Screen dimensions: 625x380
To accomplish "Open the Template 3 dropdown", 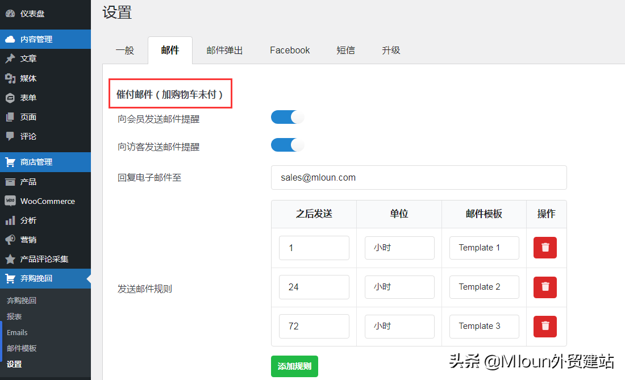I will pyautogui.click(x=484, y=326).
